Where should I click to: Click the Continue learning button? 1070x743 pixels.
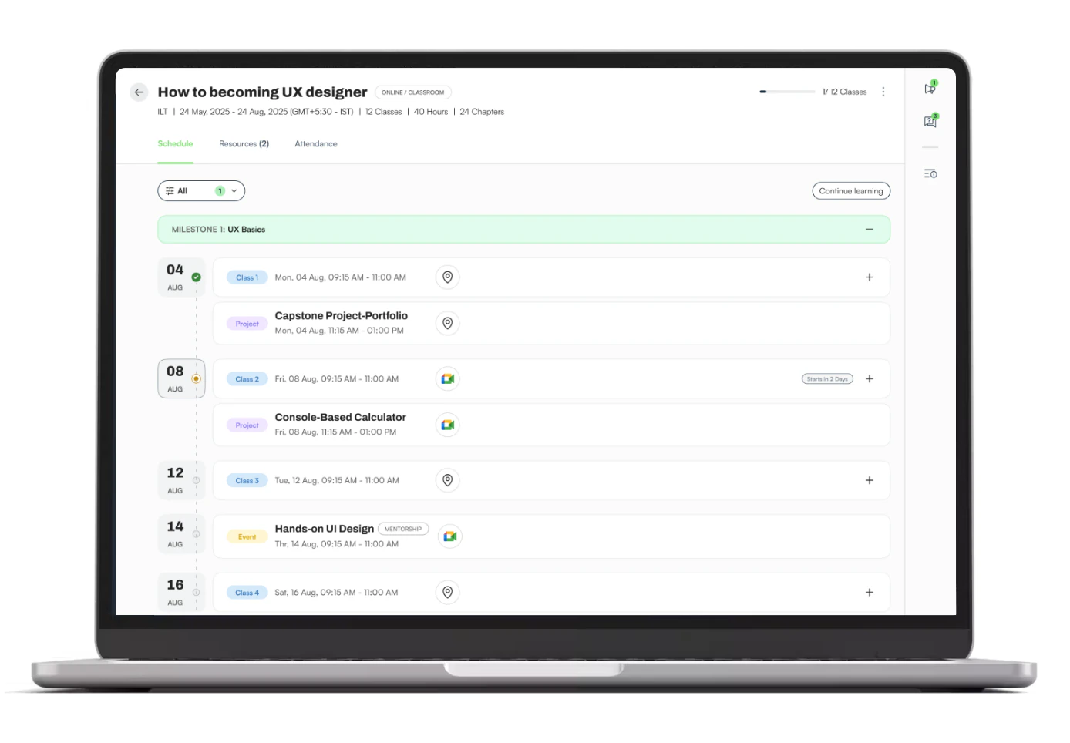tap(851, 191)
